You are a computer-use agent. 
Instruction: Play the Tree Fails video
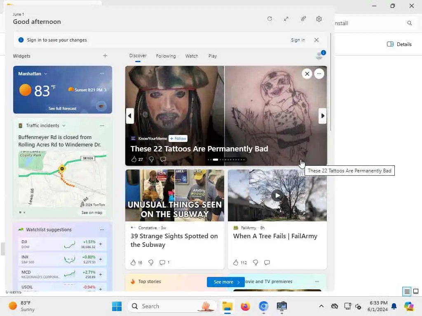click(x=277, y=195)
